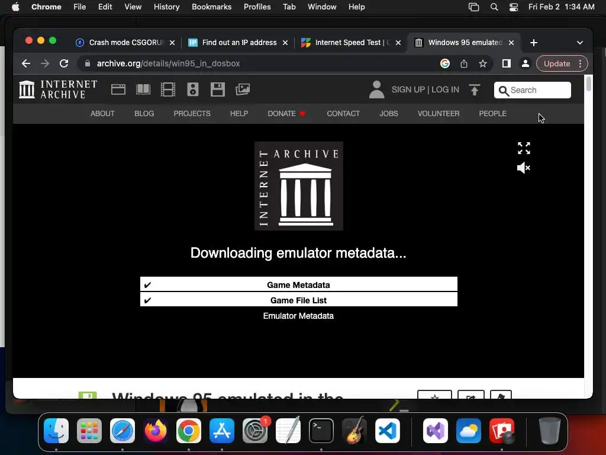Go forward with browser forward arrow
Screen dimensions: 606x455
45,63
